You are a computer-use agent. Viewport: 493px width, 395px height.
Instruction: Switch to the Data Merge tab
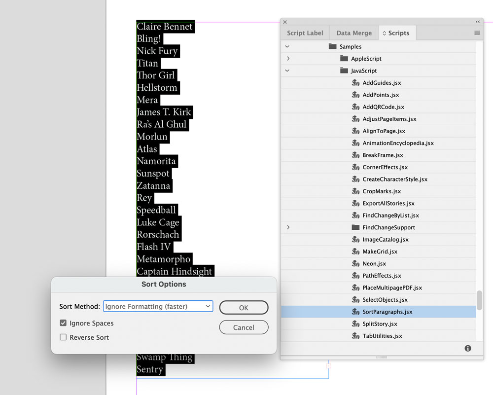[x=353, y=33]
